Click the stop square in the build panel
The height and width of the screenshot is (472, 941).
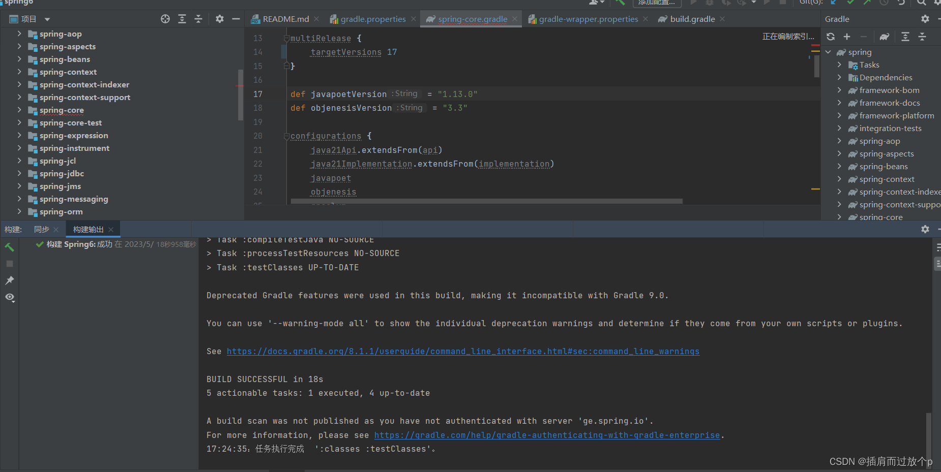(9, 264)
